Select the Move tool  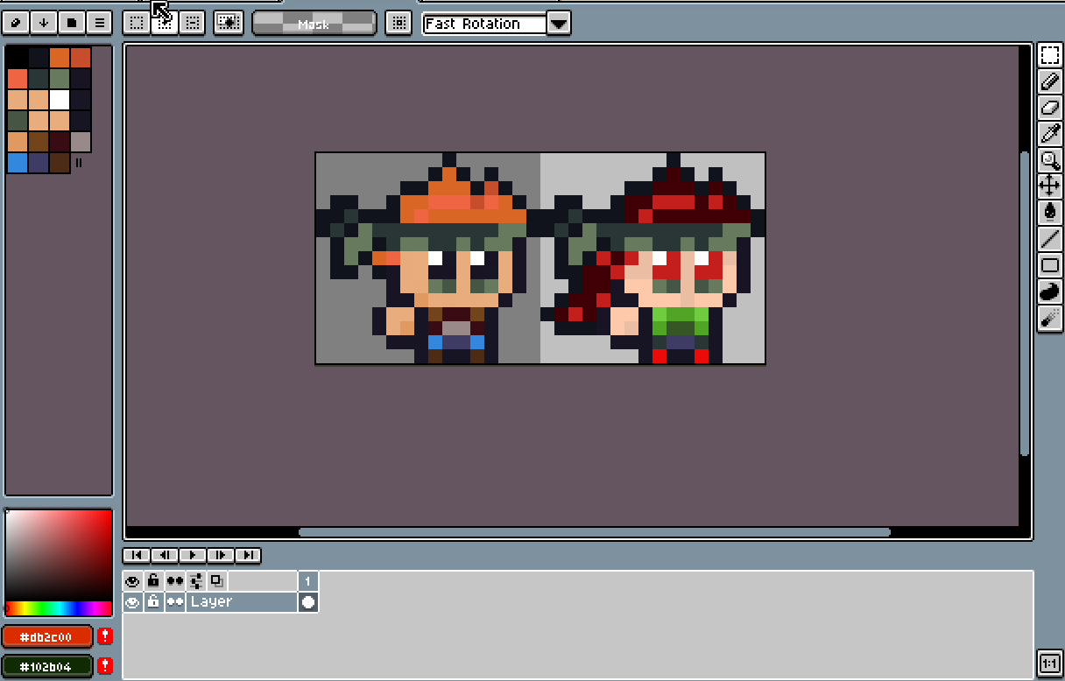click(x=1049, y=186)
